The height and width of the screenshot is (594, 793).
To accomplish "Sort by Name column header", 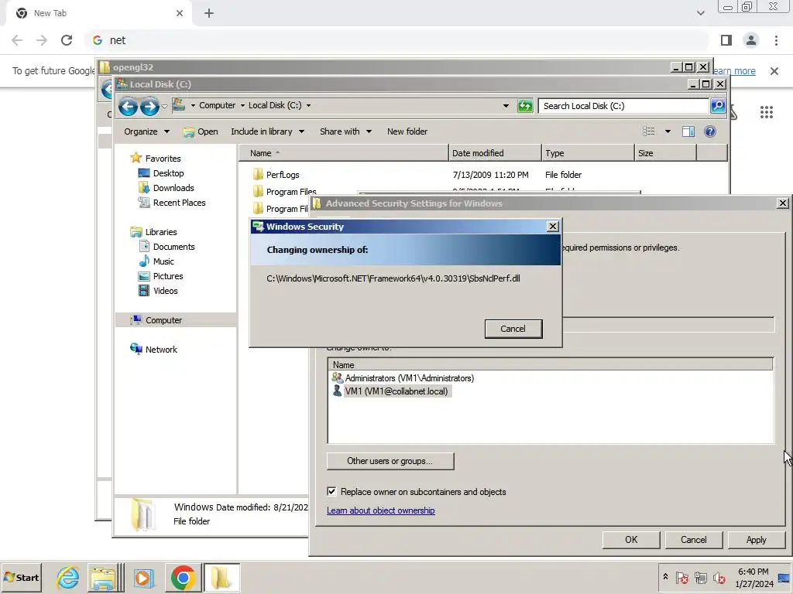I will (343, 153).
